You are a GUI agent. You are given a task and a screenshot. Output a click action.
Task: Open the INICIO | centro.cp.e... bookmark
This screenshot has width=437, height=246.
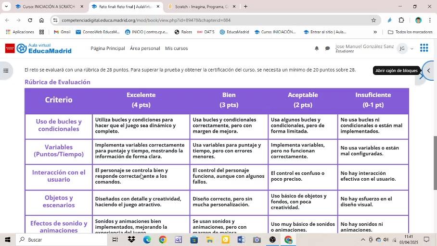[147, 32]
